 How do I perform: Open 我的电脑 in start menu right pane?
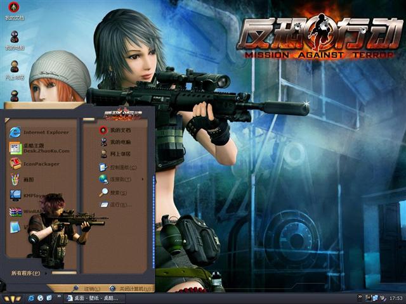pos(115,142)
